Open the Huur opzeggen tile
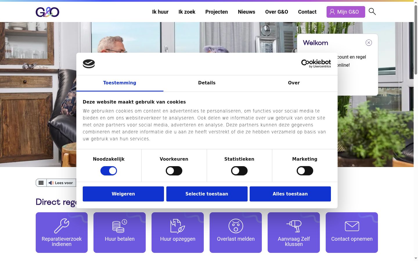Screen dimensions: 418x261 (178, 233)
